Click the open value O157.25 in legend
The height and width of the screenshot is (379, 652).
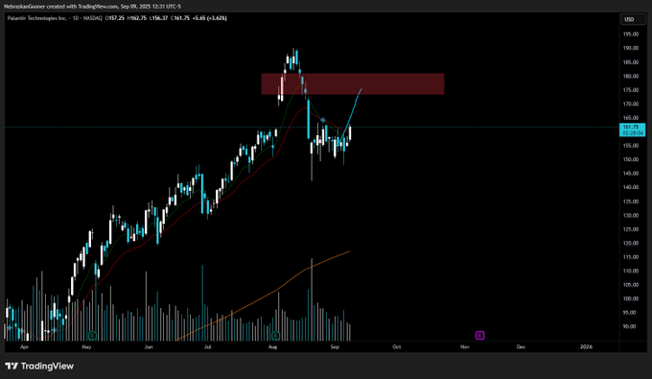tap(115, 18)
